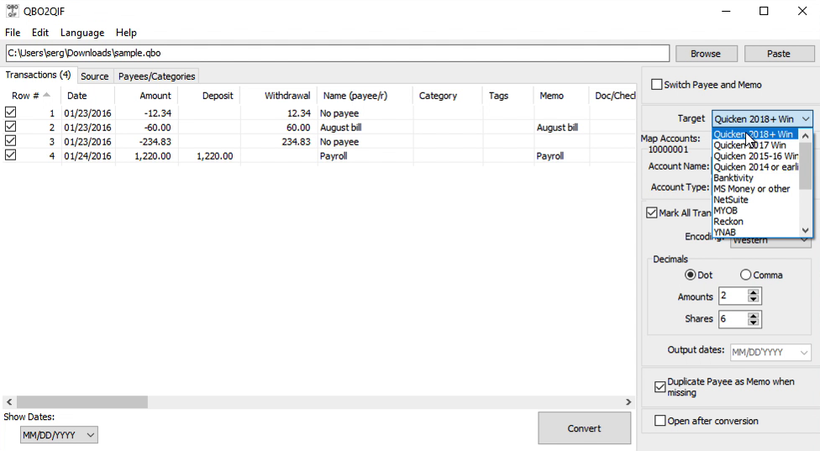
Task: Sort by the Date column header
Action: click(x=88, y=96)
